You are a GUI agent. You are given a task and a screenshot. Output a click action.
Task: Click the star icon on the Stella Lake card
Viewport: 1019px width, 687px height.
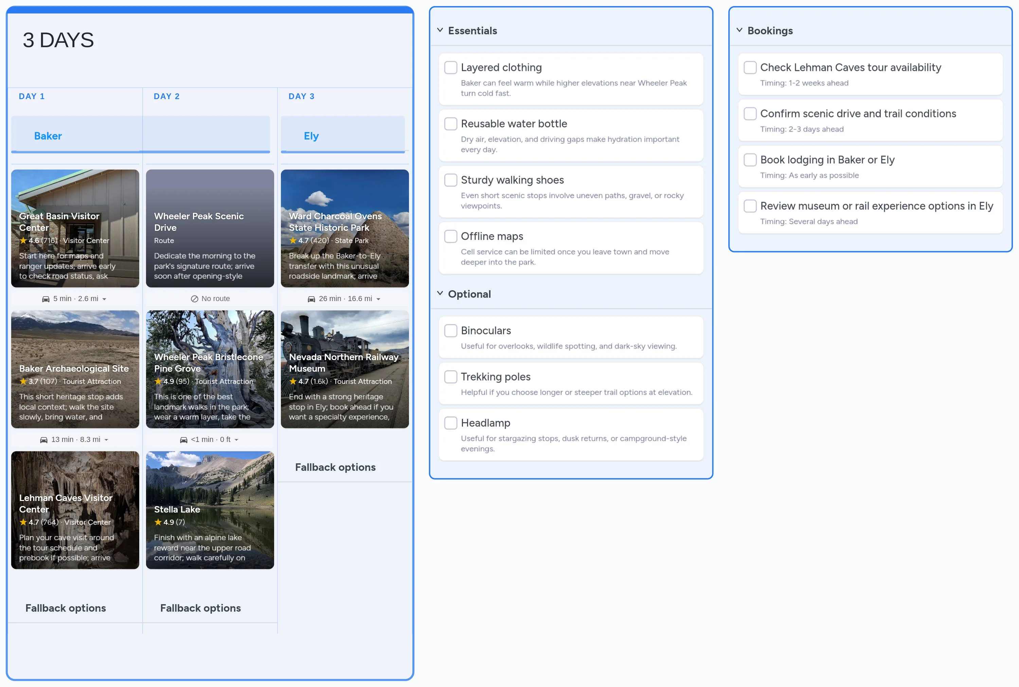158,522
